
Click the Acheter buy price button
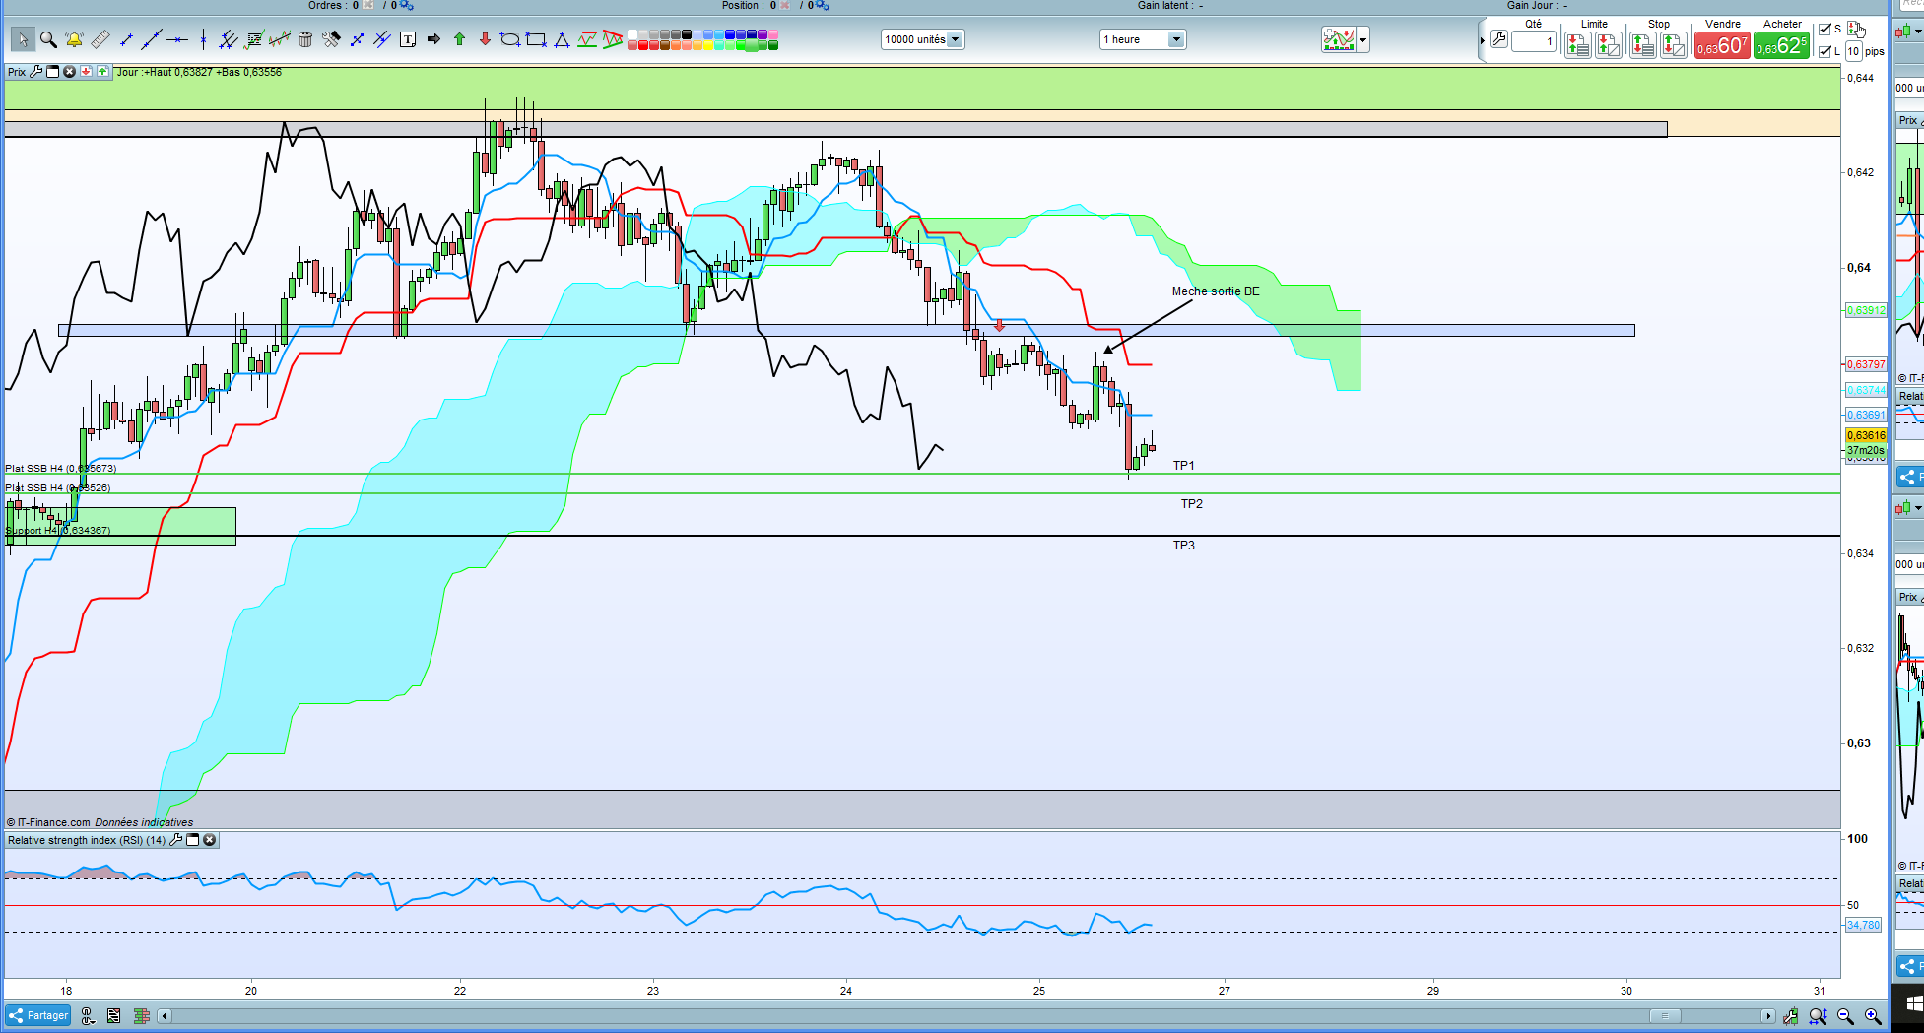pos(1782,45)
